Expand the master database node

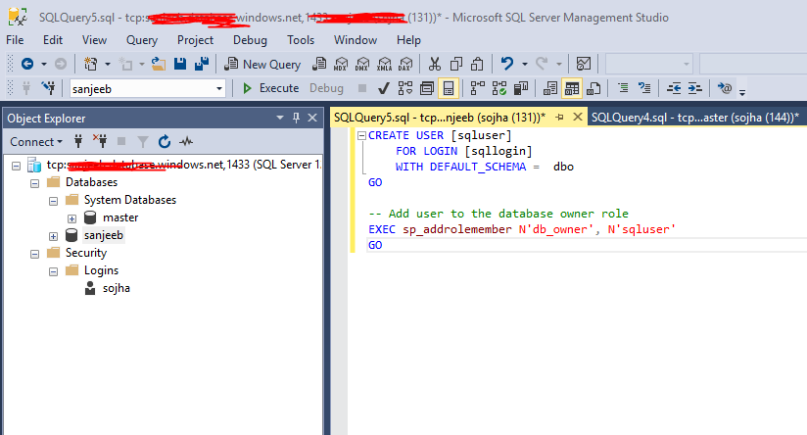point(71,218)
